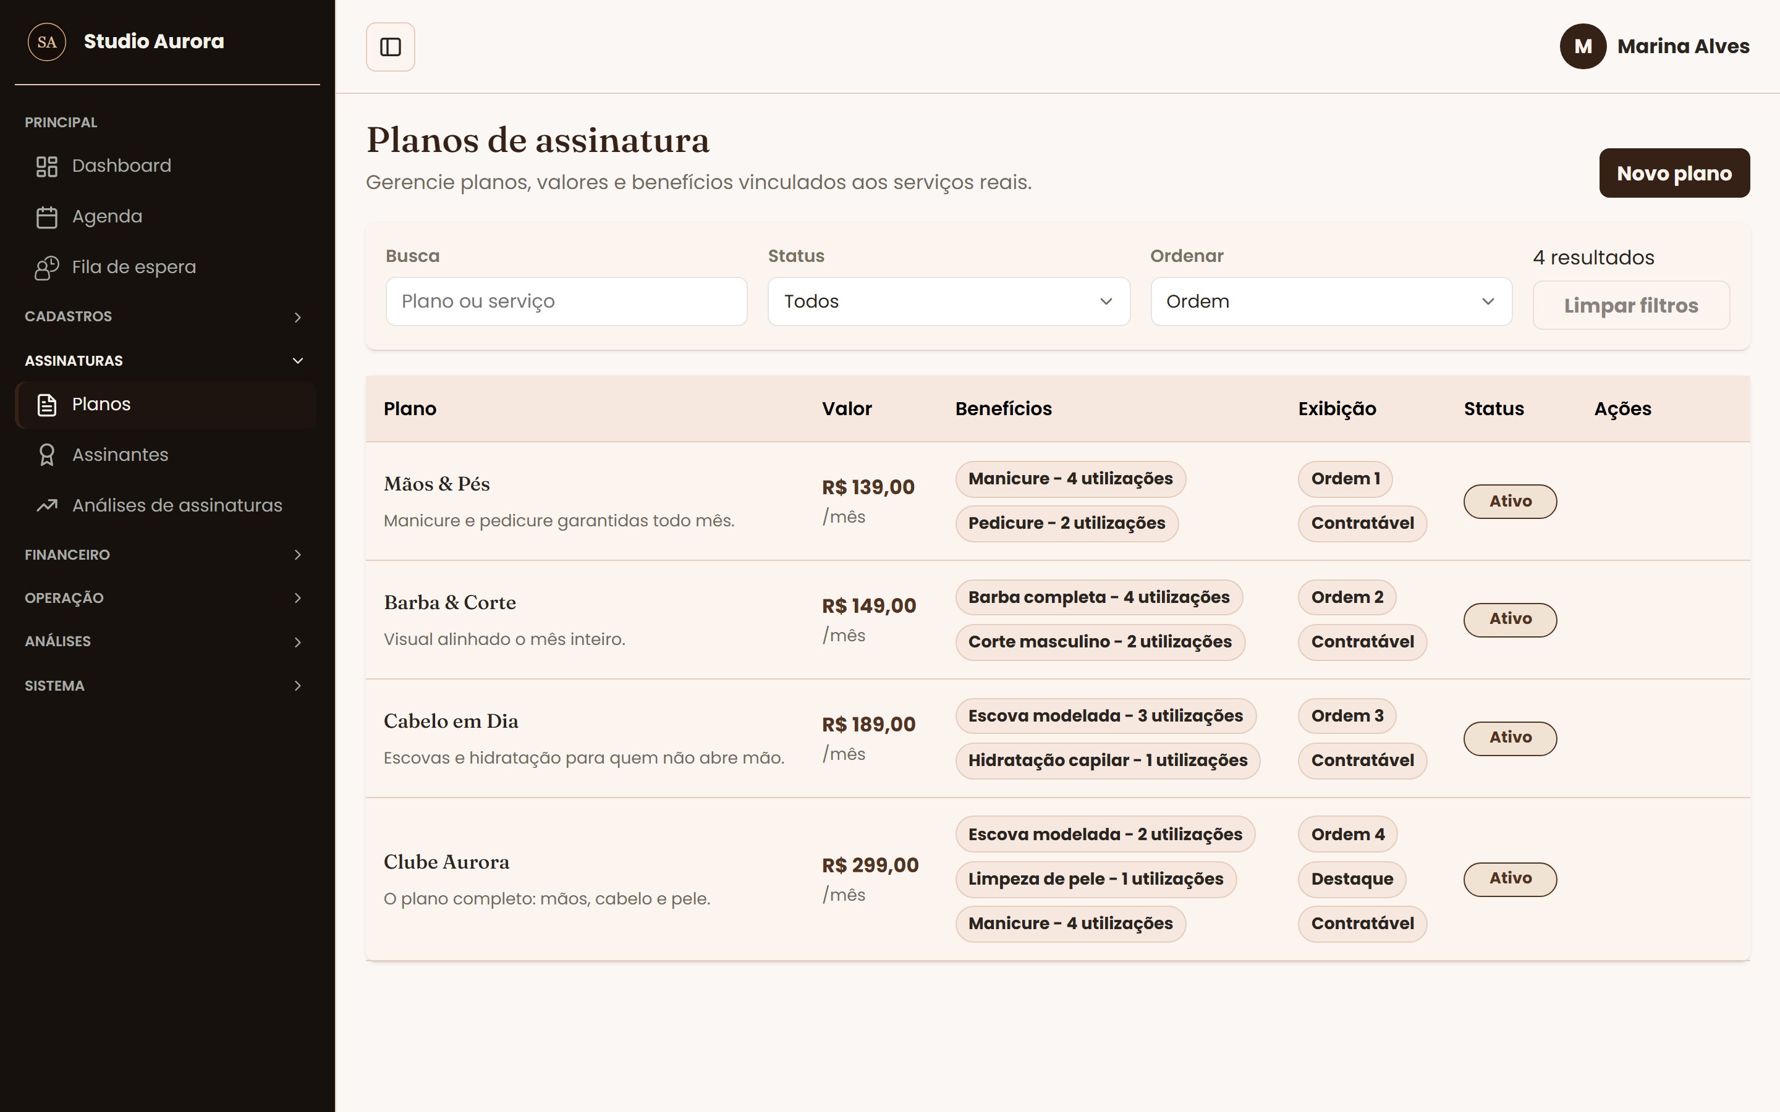Screen dimensions: 1780x1112
Task: Expand the Análises section
Action: pos(166,641)
